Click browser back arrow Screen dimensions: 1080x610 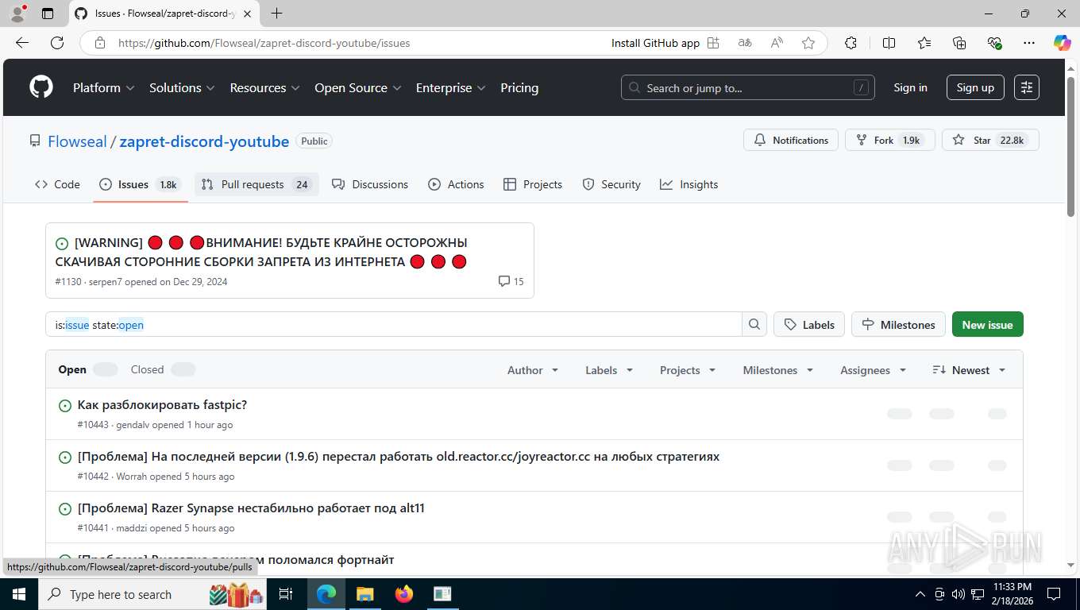coord(22,43)
